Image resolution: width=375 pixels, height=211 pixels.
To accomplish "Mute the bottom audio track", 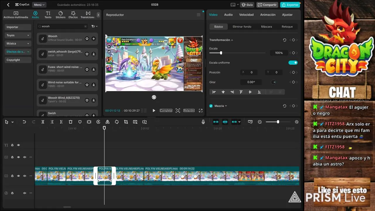I will tap(25, 193).
